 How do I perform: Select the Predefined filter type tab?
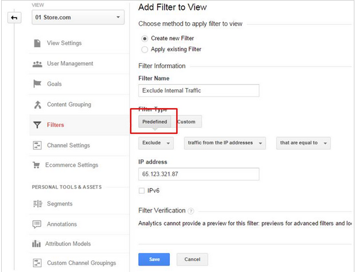tap(155, 121)
